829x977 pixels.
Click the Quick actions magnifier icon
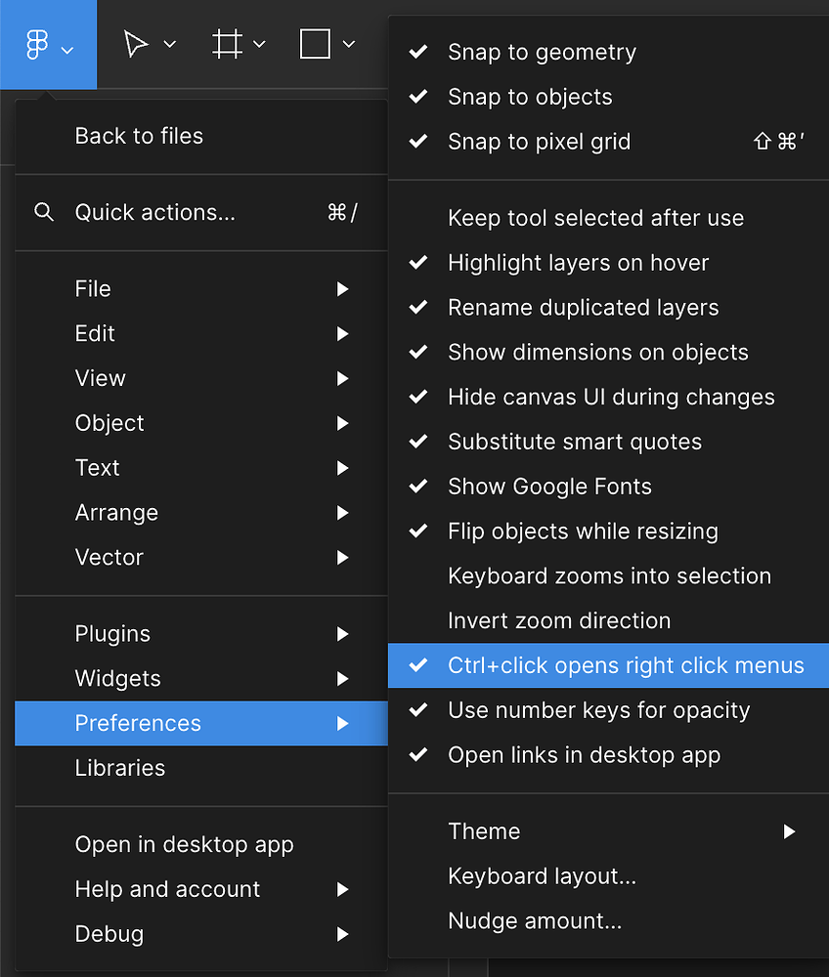(44, 212)
